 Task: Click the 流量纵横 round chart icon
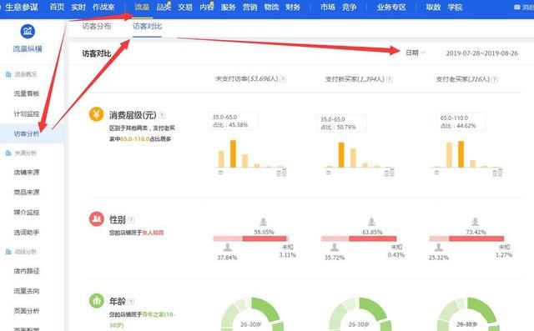click(x=28, y=32)
